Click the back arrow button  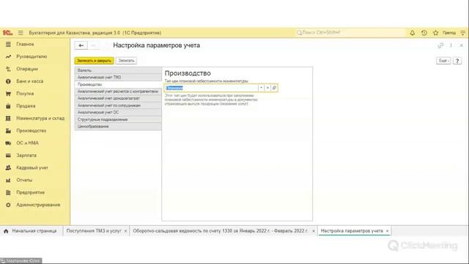pyautogui.click(x=81, y=45)
